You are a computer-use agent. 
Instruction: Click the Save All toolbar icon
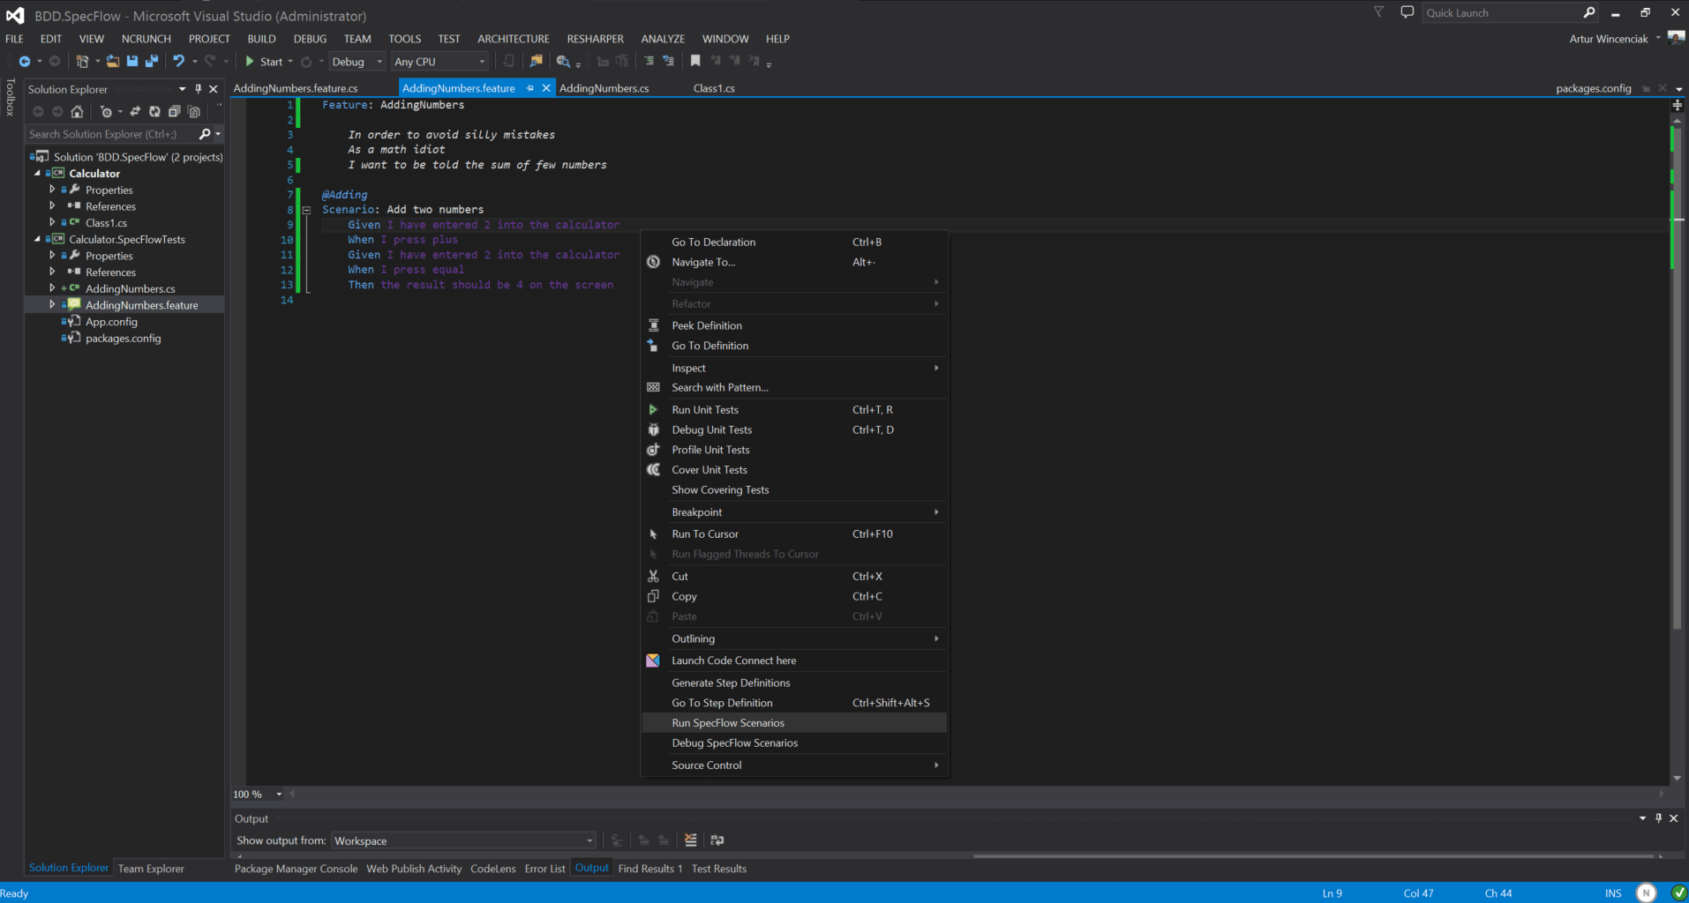point(152,62)
